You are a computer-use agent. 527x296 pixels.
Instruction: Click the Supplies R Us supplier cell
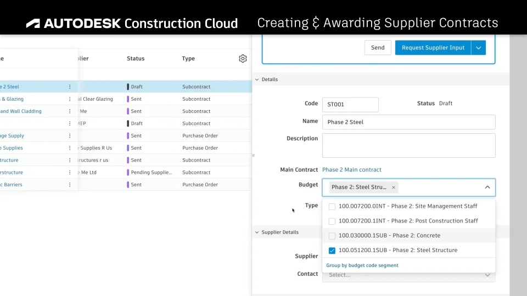tap(96, 148)
